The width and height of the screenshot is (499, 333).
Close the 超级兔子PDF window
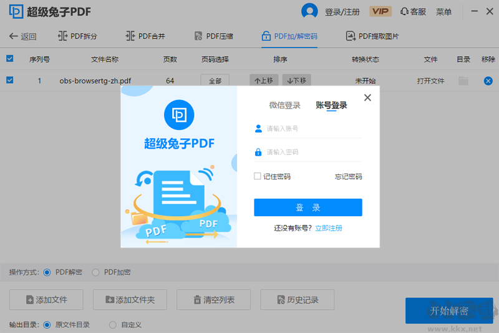(490, 11)
